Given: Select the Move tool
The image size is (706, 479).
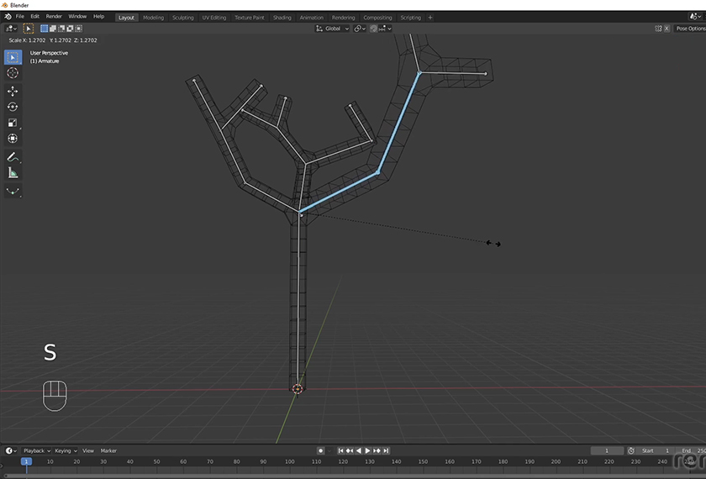Looking at the screenshot, I should click(x=13, y=91).
